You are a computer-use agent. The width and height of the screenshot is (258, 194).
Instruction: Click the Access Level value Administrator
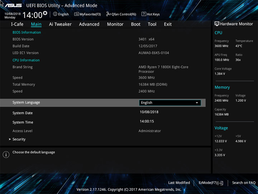click(x=149, y=131)
